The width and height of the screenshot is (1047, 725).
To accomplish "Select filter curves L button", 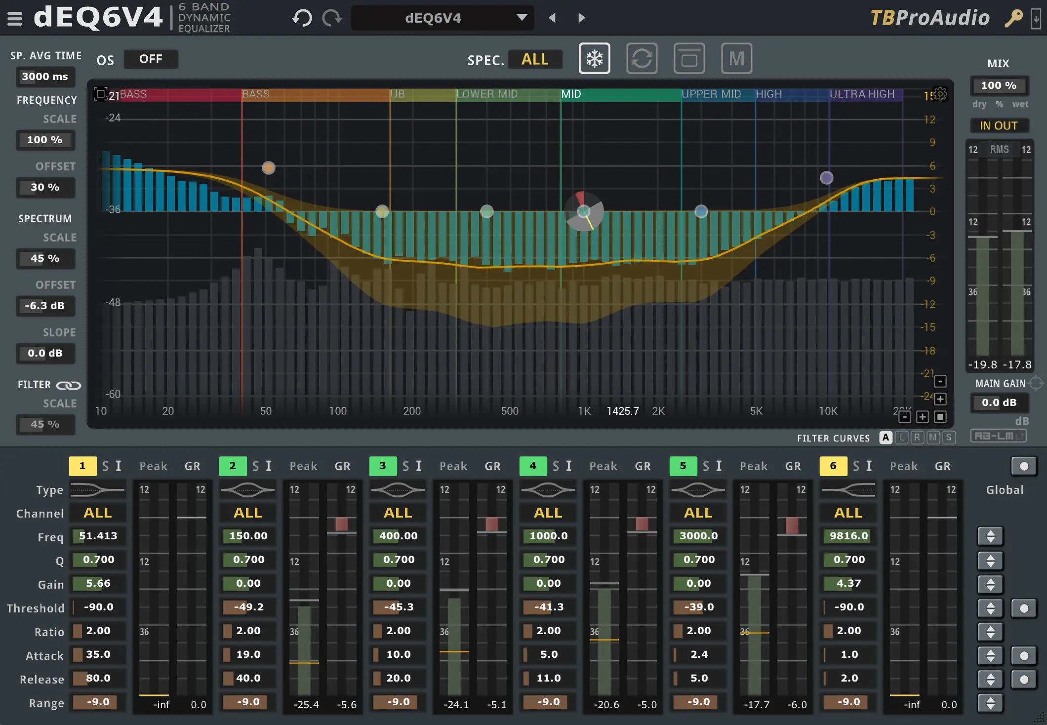I will 902,438.
